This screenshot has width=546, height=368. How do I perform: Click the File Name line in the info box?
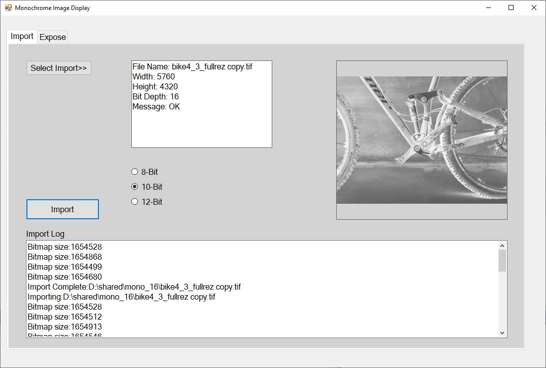tap(192, 66)
